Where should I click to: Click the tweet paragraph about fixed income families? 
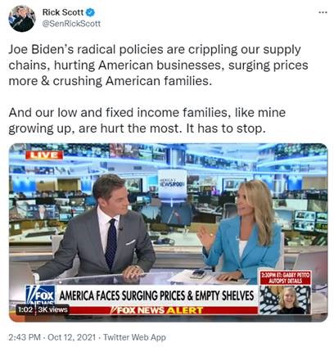pyautogui.click(x=147, y=120)
